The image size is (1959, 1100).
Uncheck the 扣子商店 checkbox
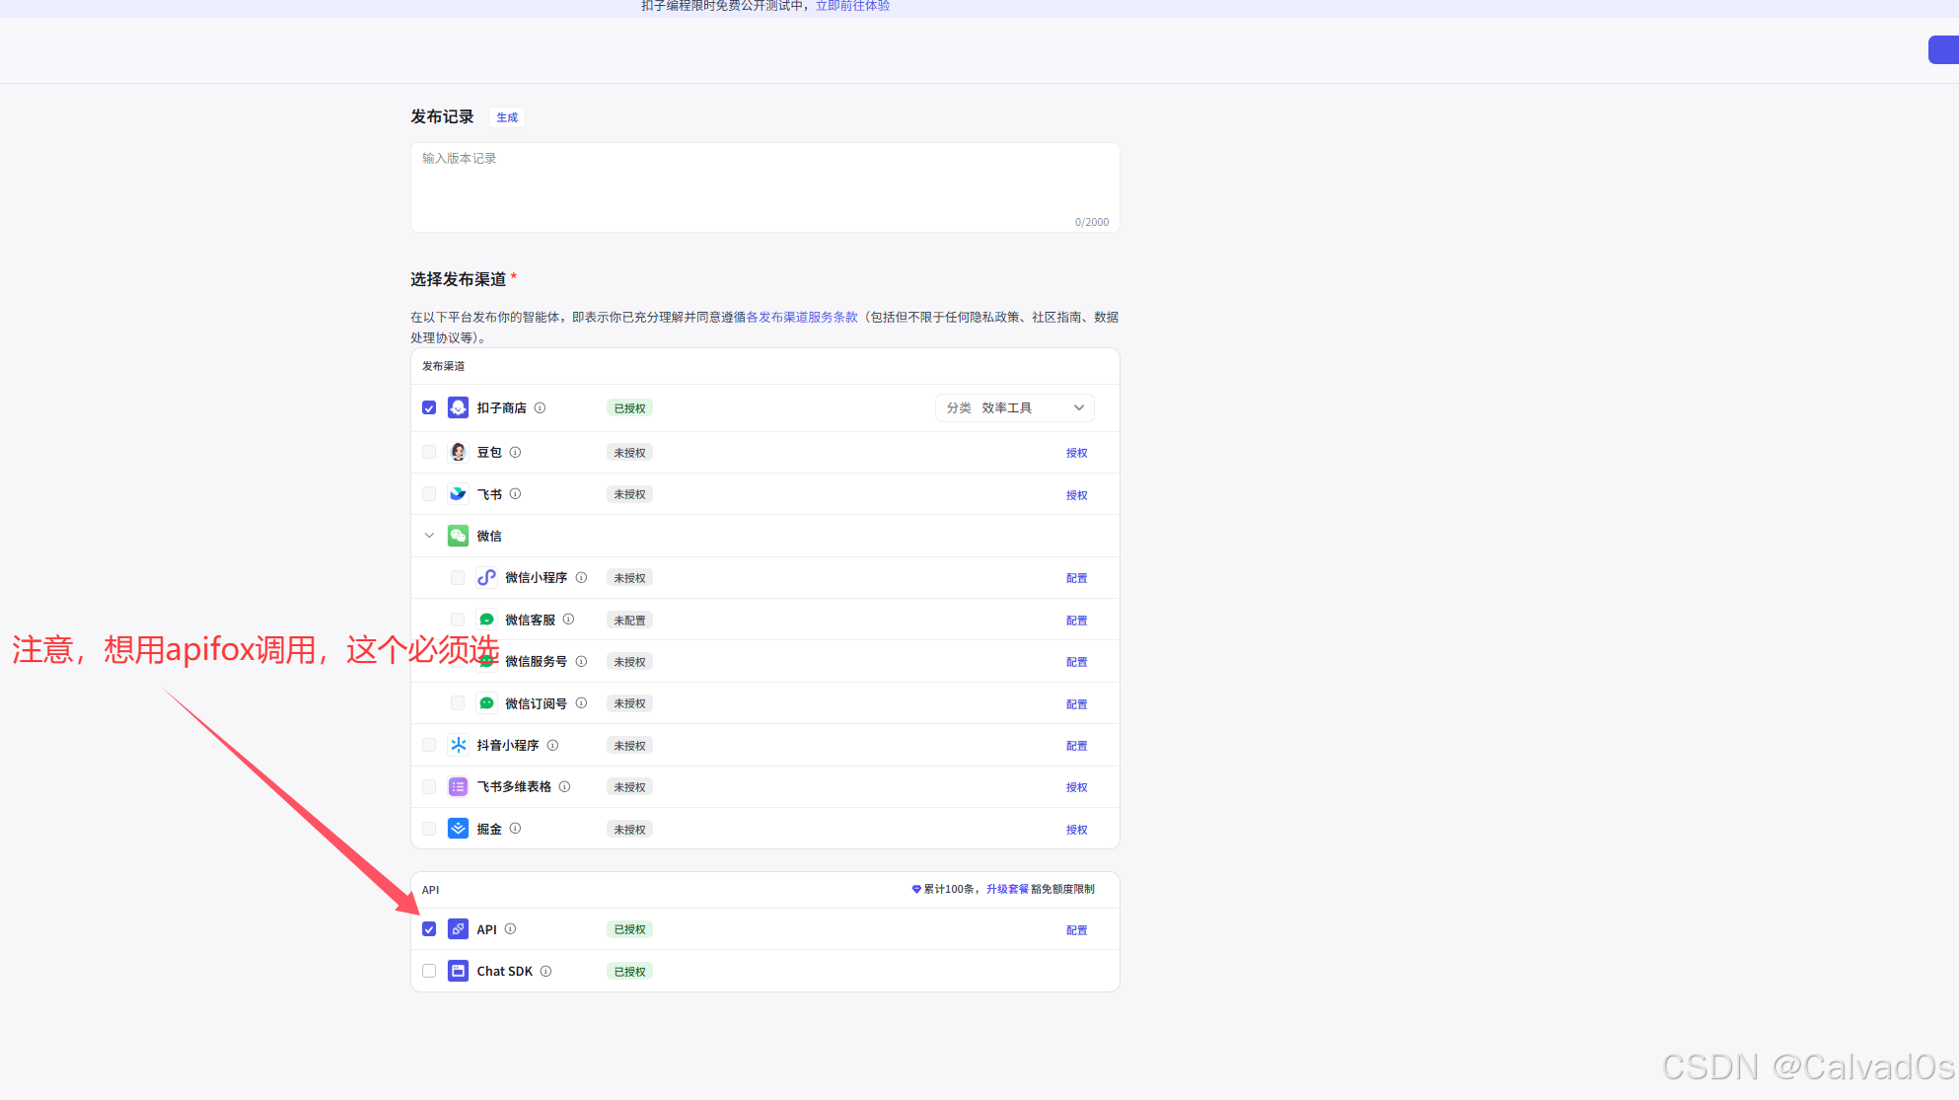(x=429, y=407)
